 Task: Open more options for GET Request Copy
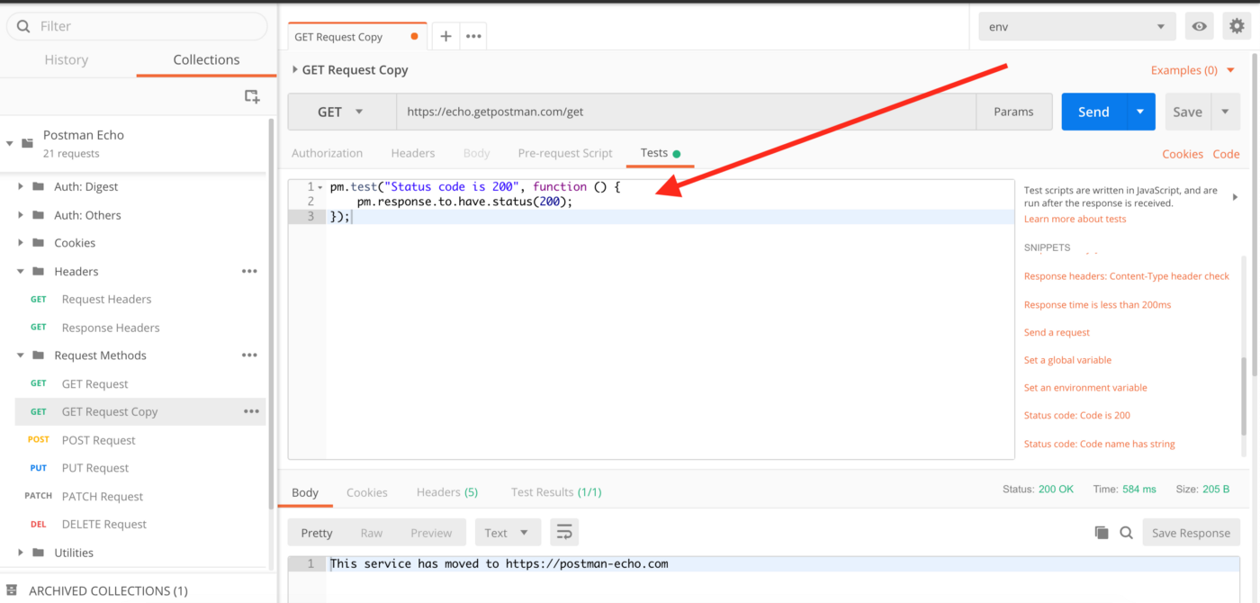251,412
